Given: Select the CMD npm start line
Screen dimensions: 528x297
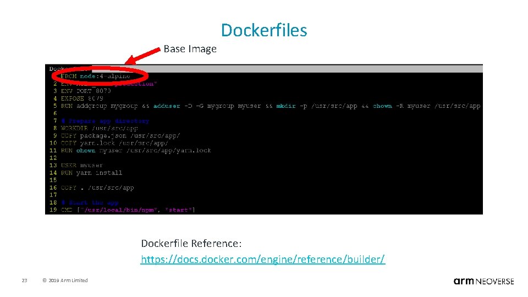Looking at the screenshot, I should [128, 210].
